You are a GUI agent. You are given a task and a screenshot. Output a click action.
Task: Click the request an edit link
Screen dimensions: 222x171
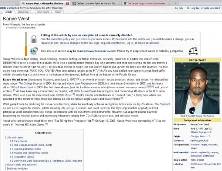50,43
